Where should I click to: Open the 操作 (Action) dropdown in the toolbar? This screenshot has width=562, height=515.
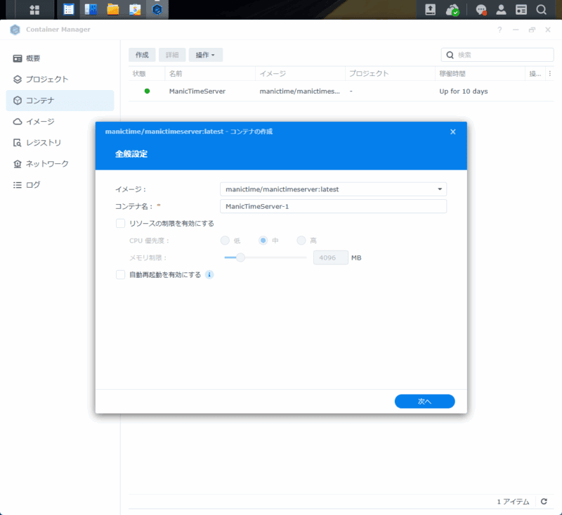pos(205,54)
